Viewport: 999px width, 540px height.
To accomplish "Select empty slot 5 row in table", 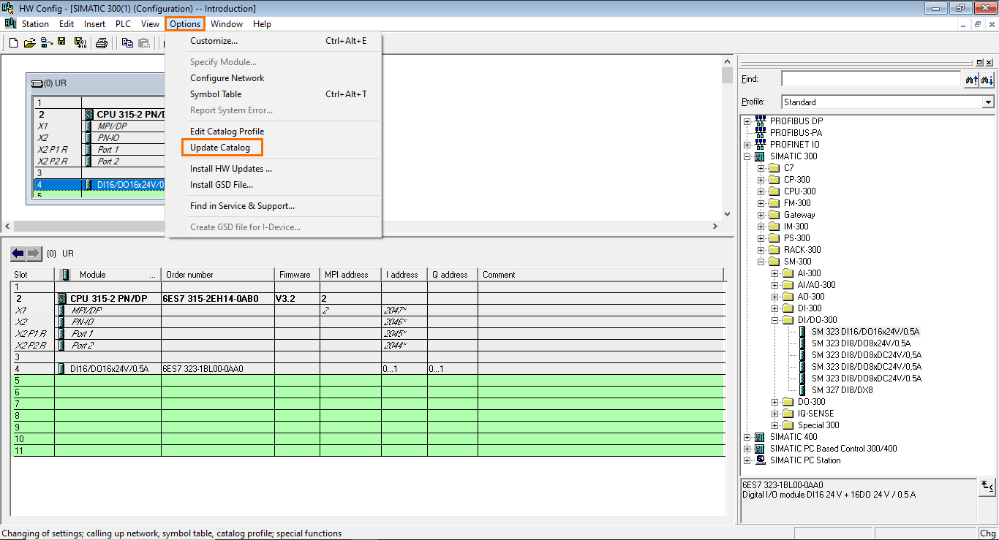I will point(369,381).
